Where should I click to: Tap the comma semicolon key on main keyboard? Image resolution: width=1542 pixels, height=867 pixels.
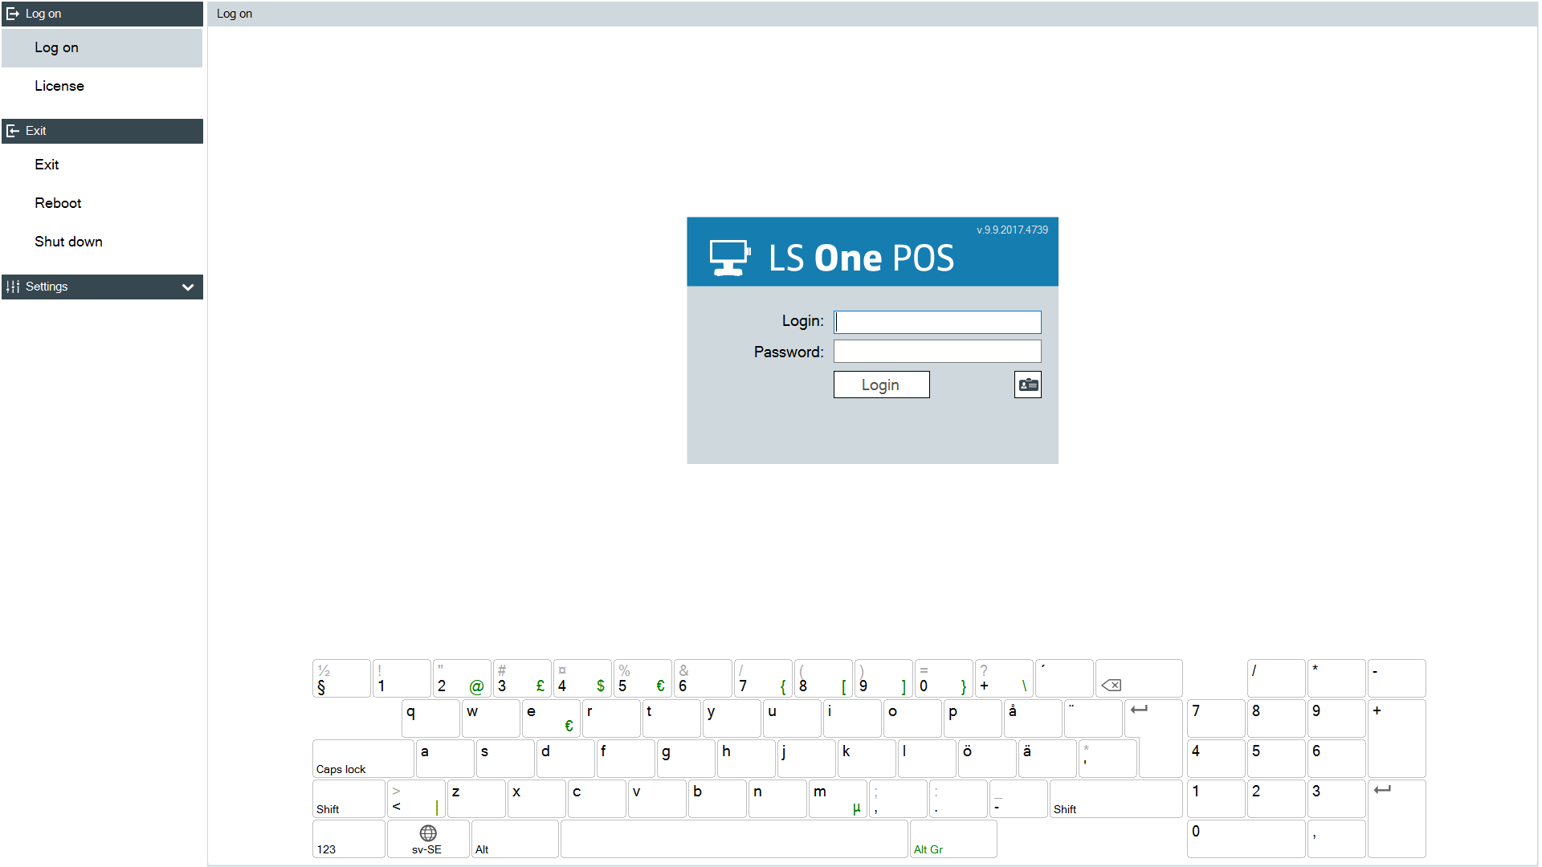pos(898,799)
